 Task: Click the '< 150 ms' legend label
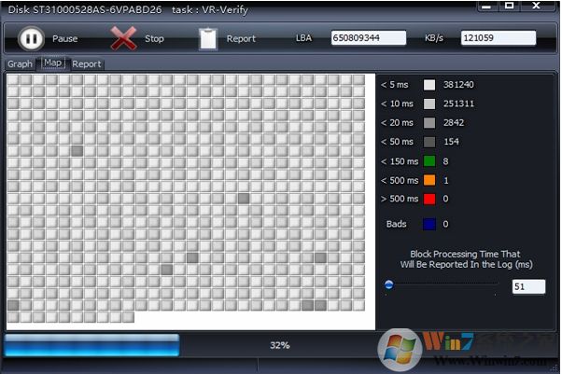(x=400, y=161)
